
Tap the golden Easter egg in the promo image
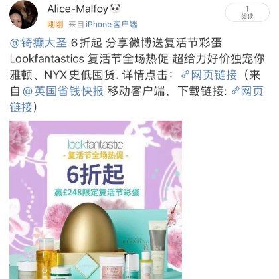[x=88, y=229]
